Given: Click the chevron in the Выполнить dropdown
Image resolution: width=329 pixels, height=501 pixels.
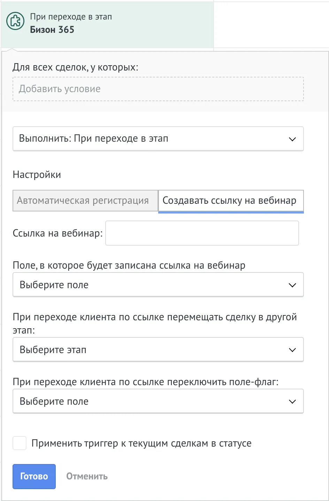Looking at the screenshot, I should pyautogui.click(x=292, y=139).
